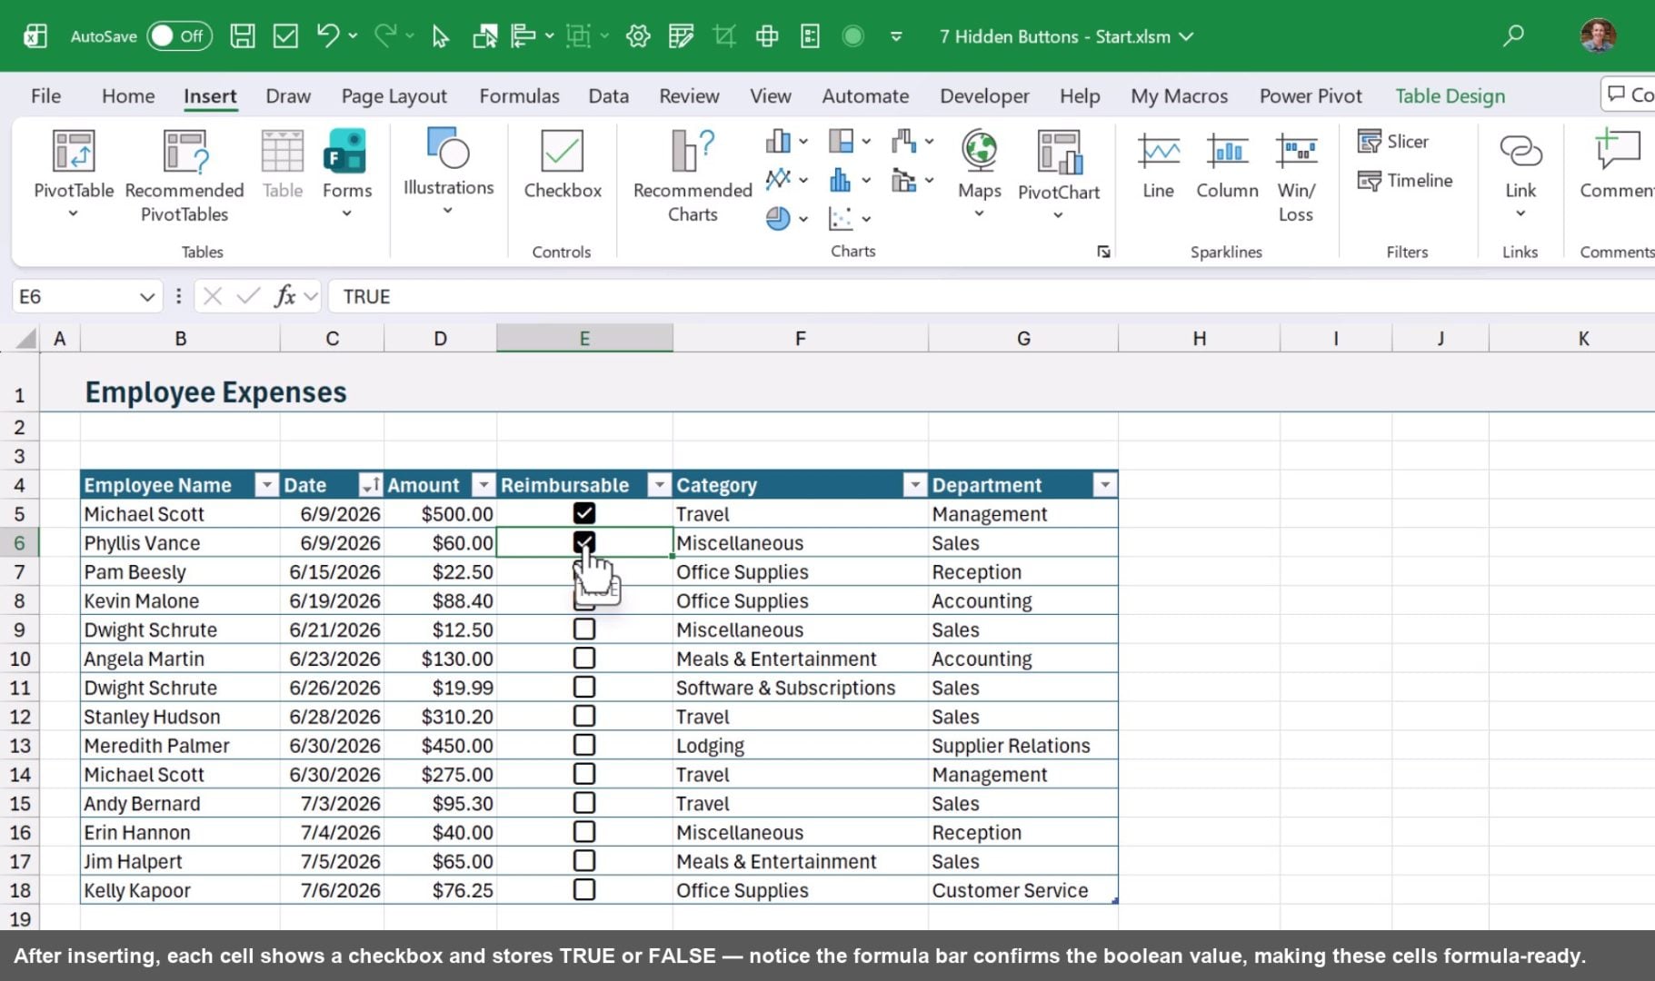This screenshot has width=1655, height=981.
Task: Check reimbursable box for Erin Hannon
Action: [x=584, y=832]
